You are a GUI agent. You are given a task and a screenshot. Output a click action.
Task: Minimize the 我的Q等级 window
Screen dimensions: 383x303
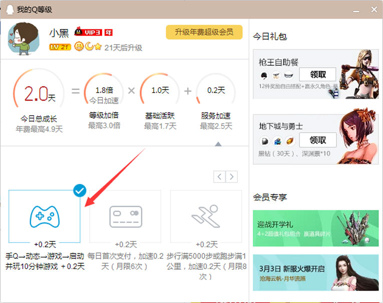[x=356, y=10]
